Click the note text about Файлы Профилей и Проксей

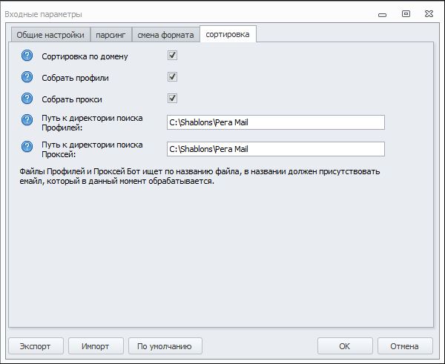[200, 176]
